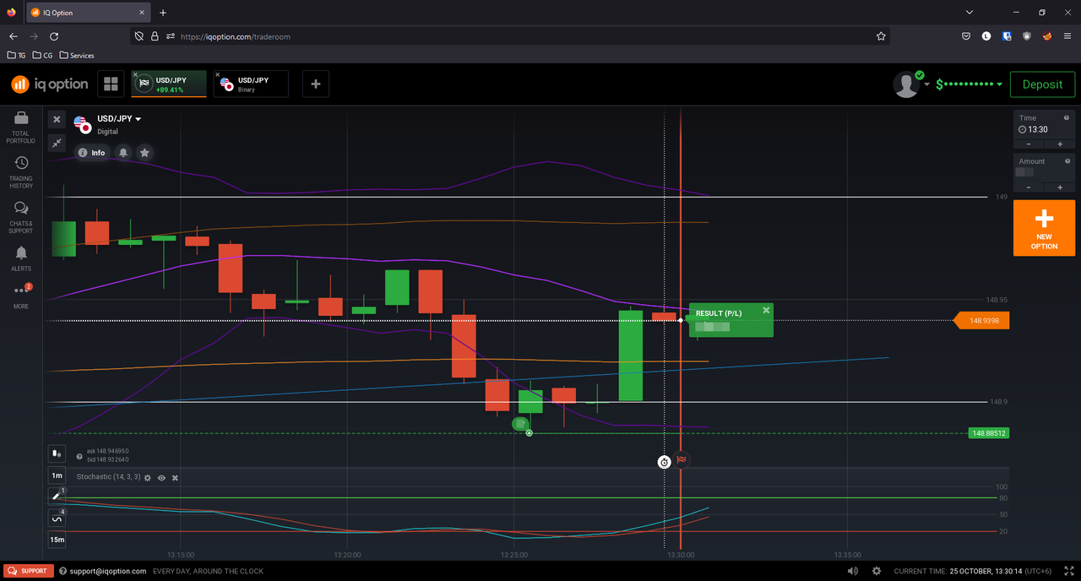Open Time help question mark

point(1067,118)
